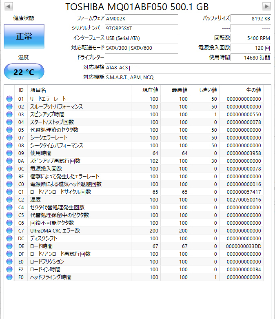
Task: Go to previous disk with left arrow
Action: (x=9, y=6)
